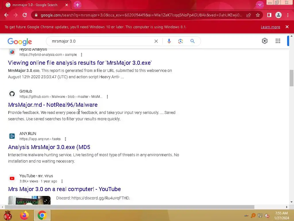This screenshot has height=221, width=294.
Task: Click the scroll down arrow of the page
Action: (291, 202)
